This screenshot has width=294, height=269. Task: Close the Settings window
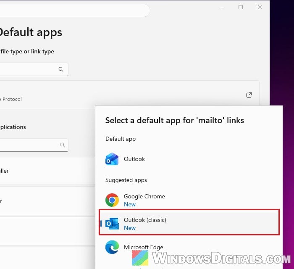point(260,7)
